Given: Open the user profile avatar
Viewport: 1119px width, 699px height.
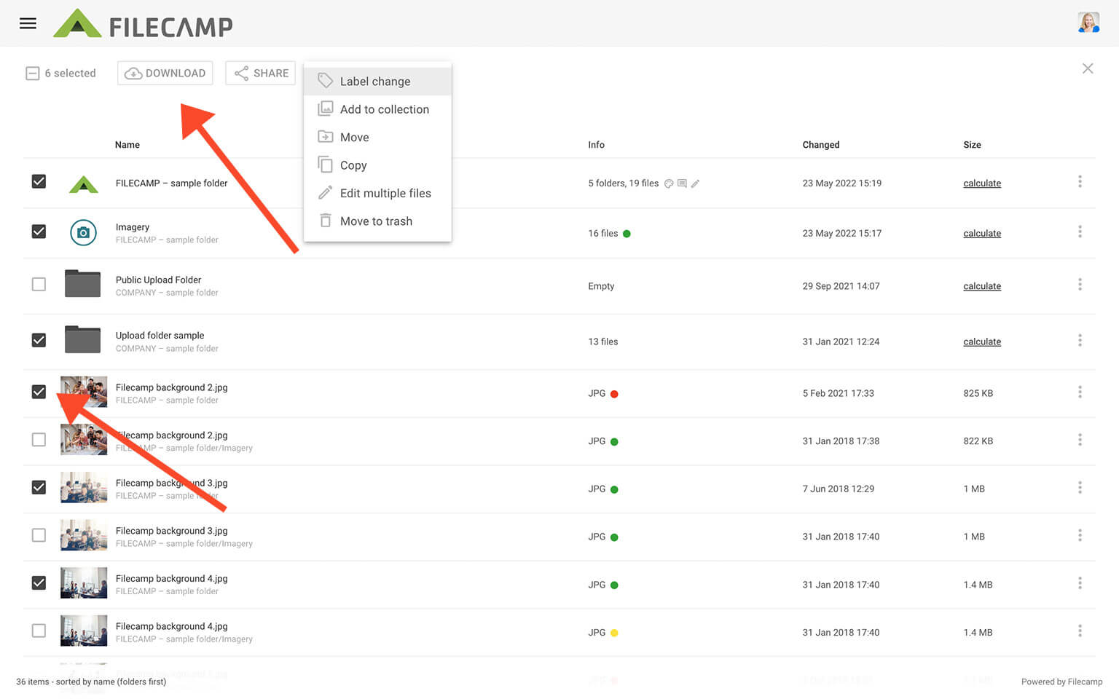Looking at the screenshot, I should (x=1088, y=23).
